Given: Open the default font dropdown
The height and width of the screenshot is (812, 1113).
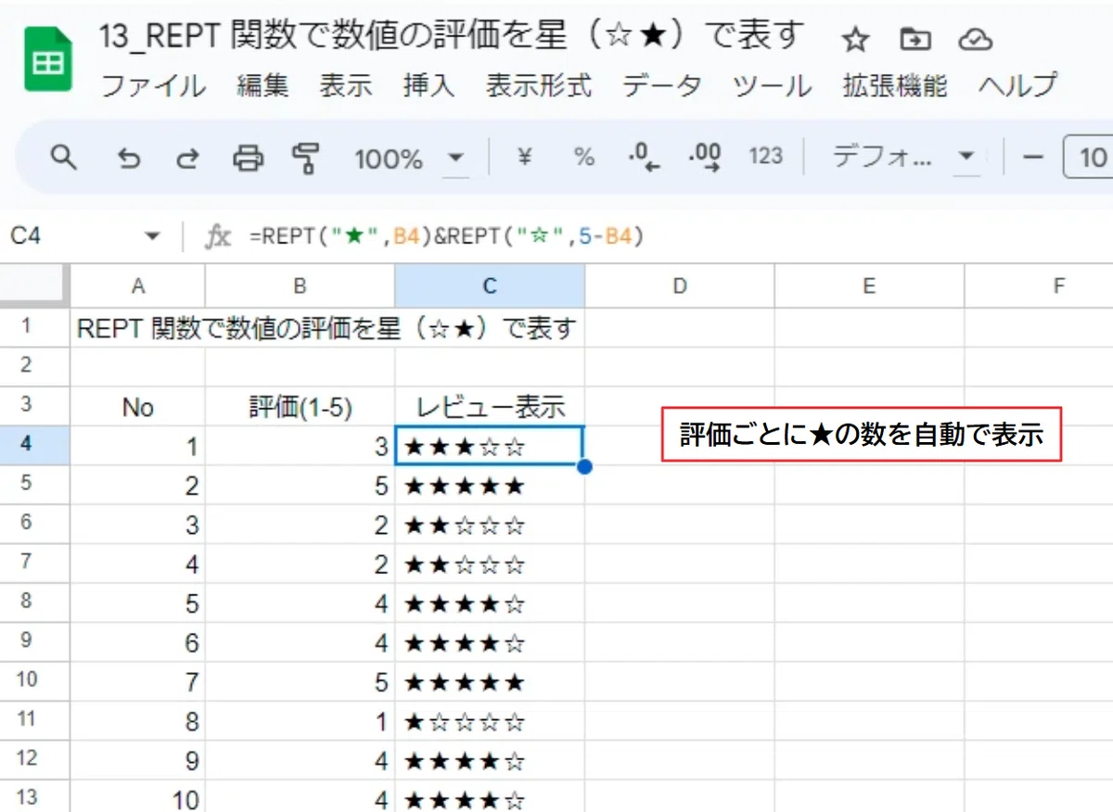Looking at the screenshot, I should click(x=904, y=158).
